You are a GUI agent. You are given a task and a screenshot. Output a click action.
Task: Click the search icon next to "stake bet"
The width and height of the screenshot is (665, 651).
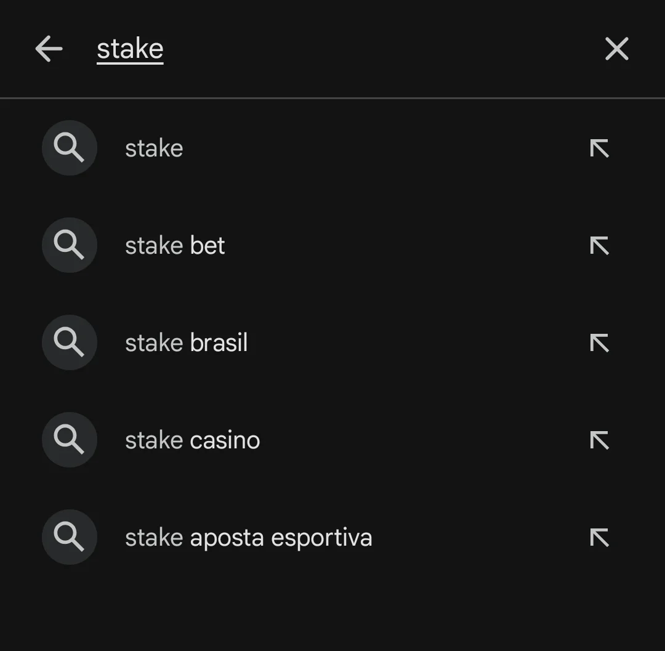pyautogui.click(x=69, y=245)
